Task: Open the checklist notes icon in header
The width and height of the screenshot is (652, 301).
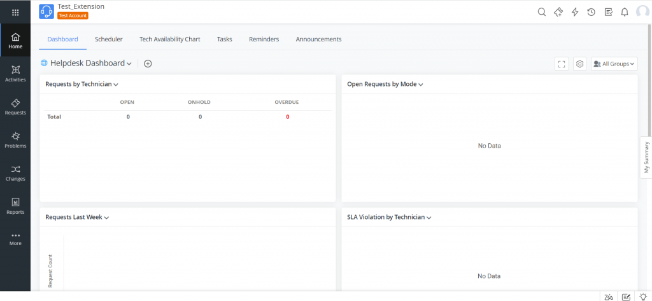Action: click(x=608, y=12)
